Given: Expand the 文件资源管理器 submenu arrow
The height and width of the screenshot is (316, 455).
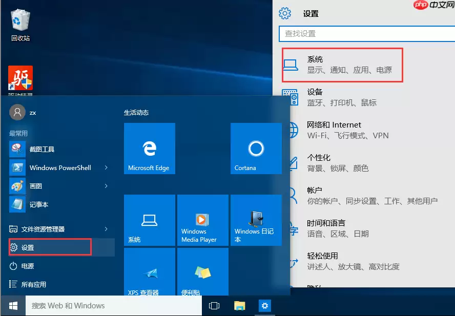Looking at the screenshot, I should [x=107, y=229].
